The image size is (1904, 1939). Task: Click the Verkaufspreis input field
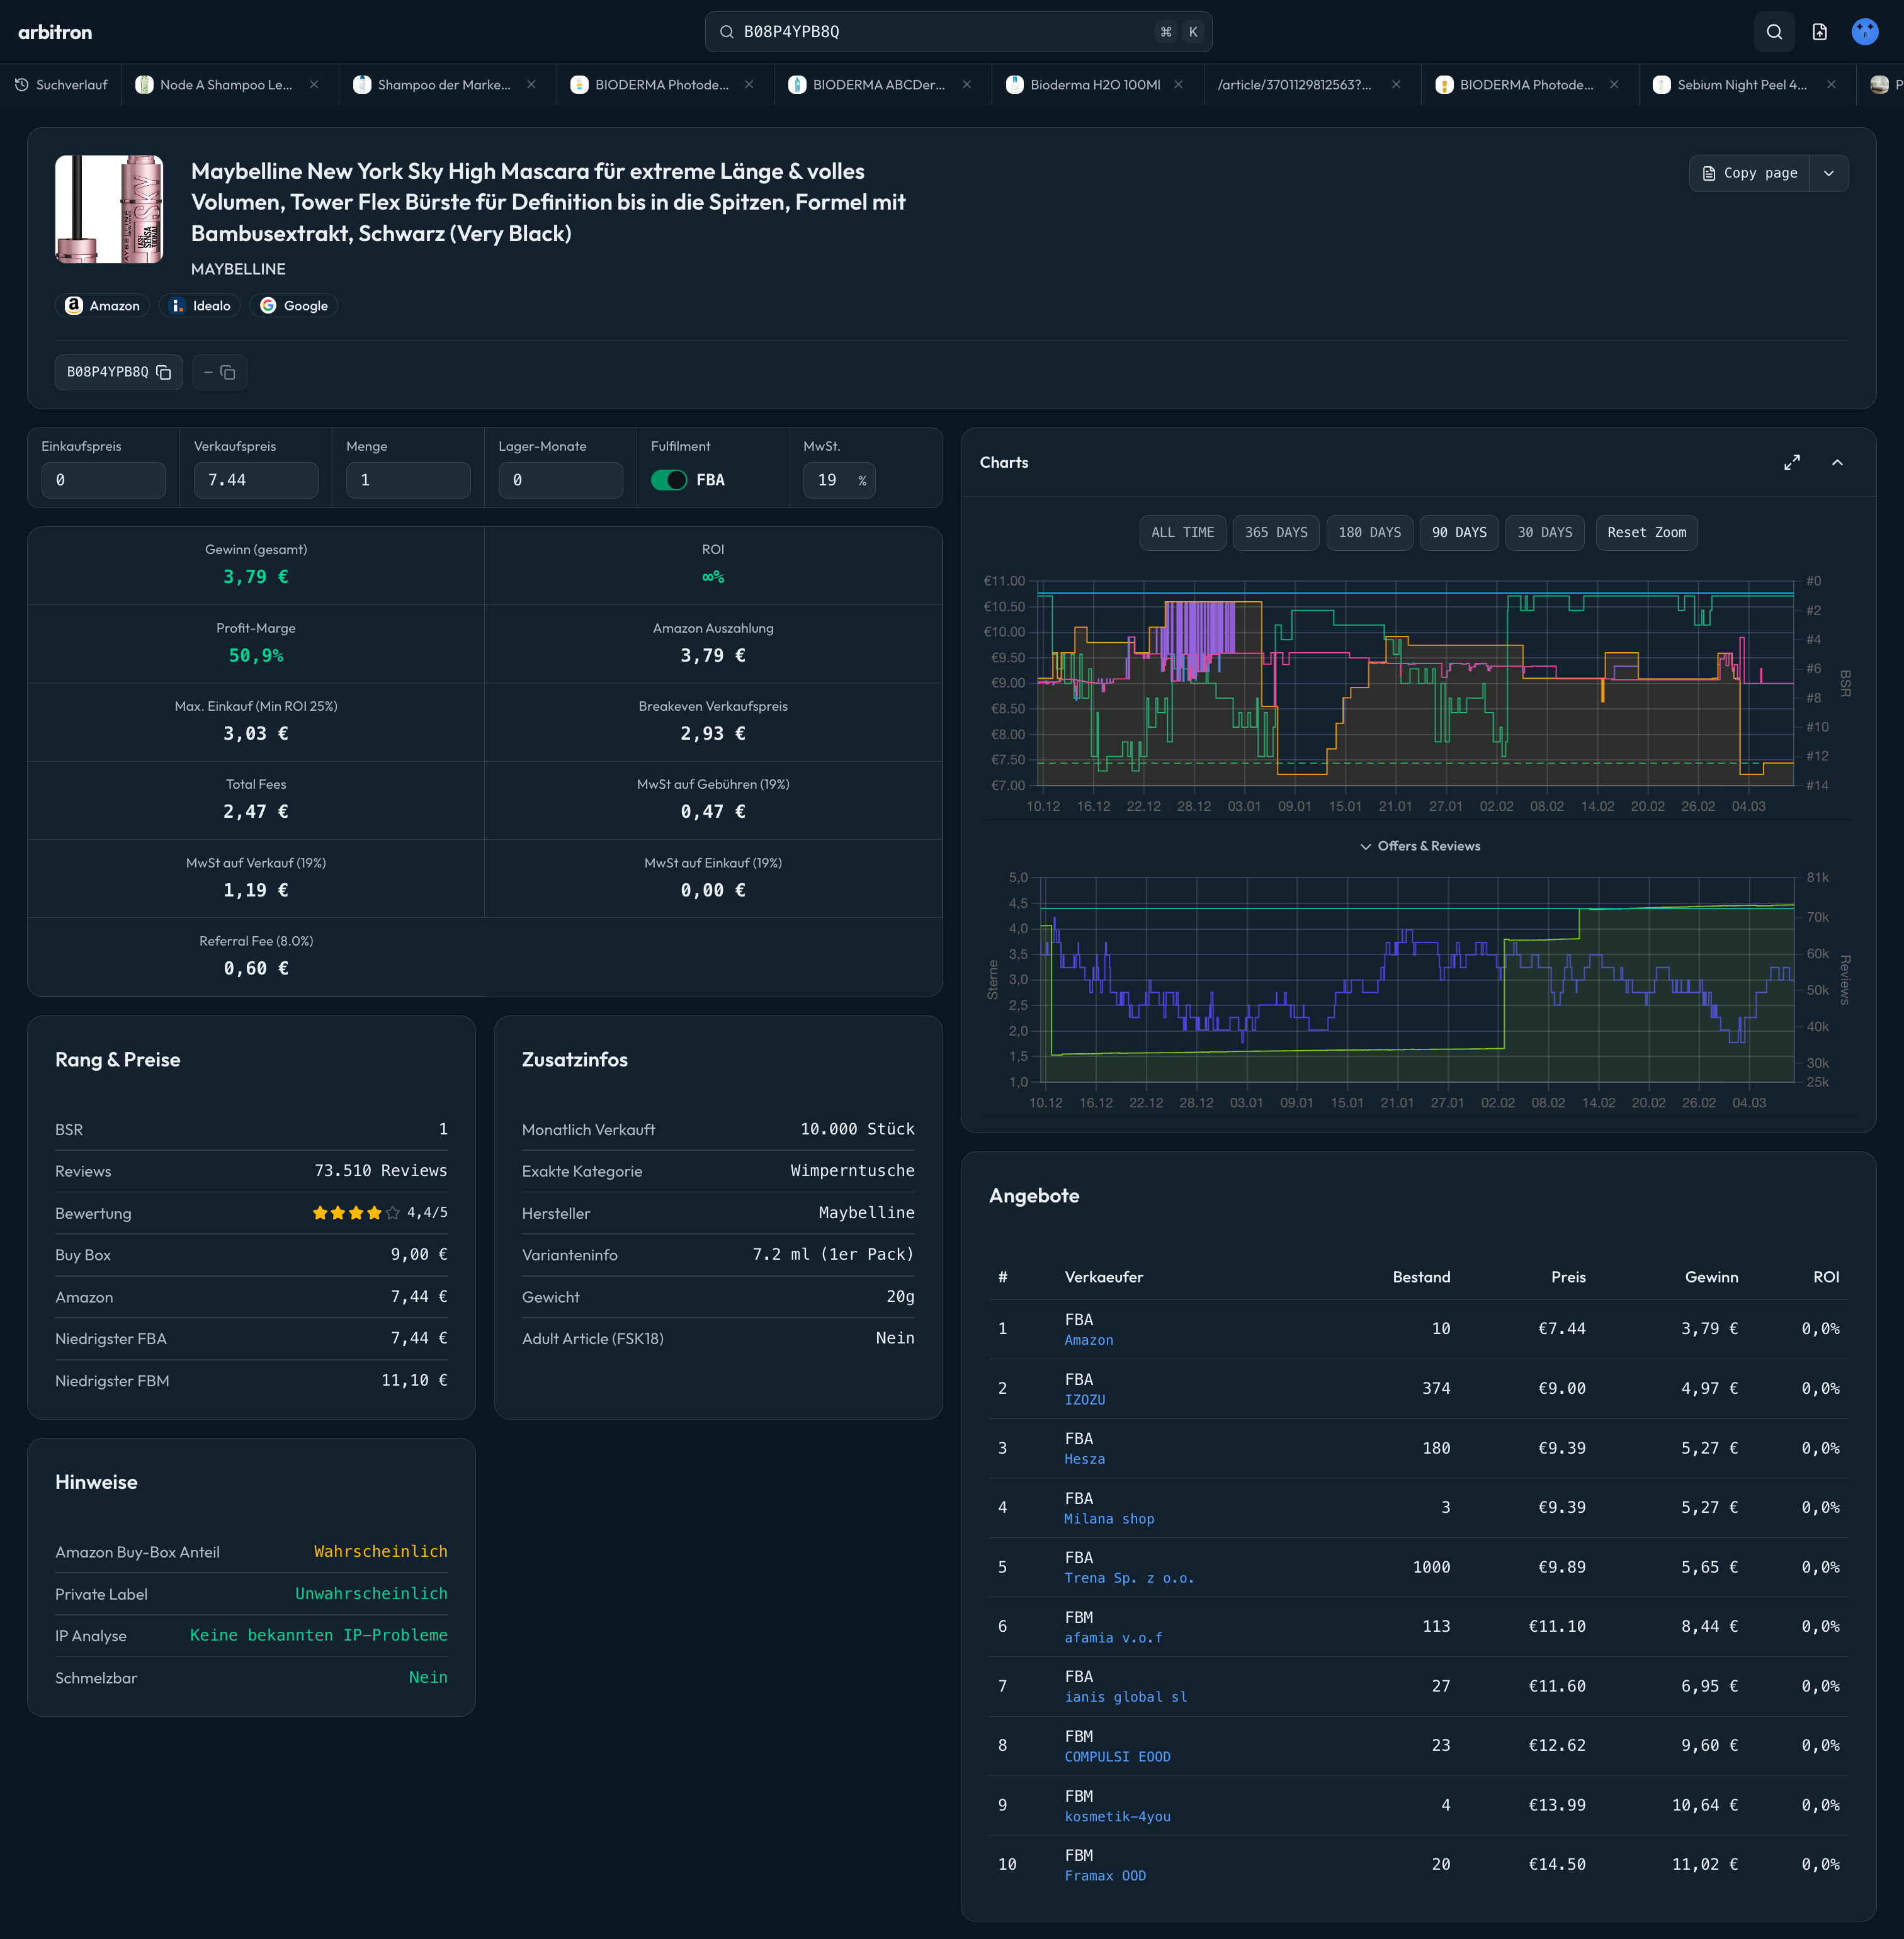255,480
